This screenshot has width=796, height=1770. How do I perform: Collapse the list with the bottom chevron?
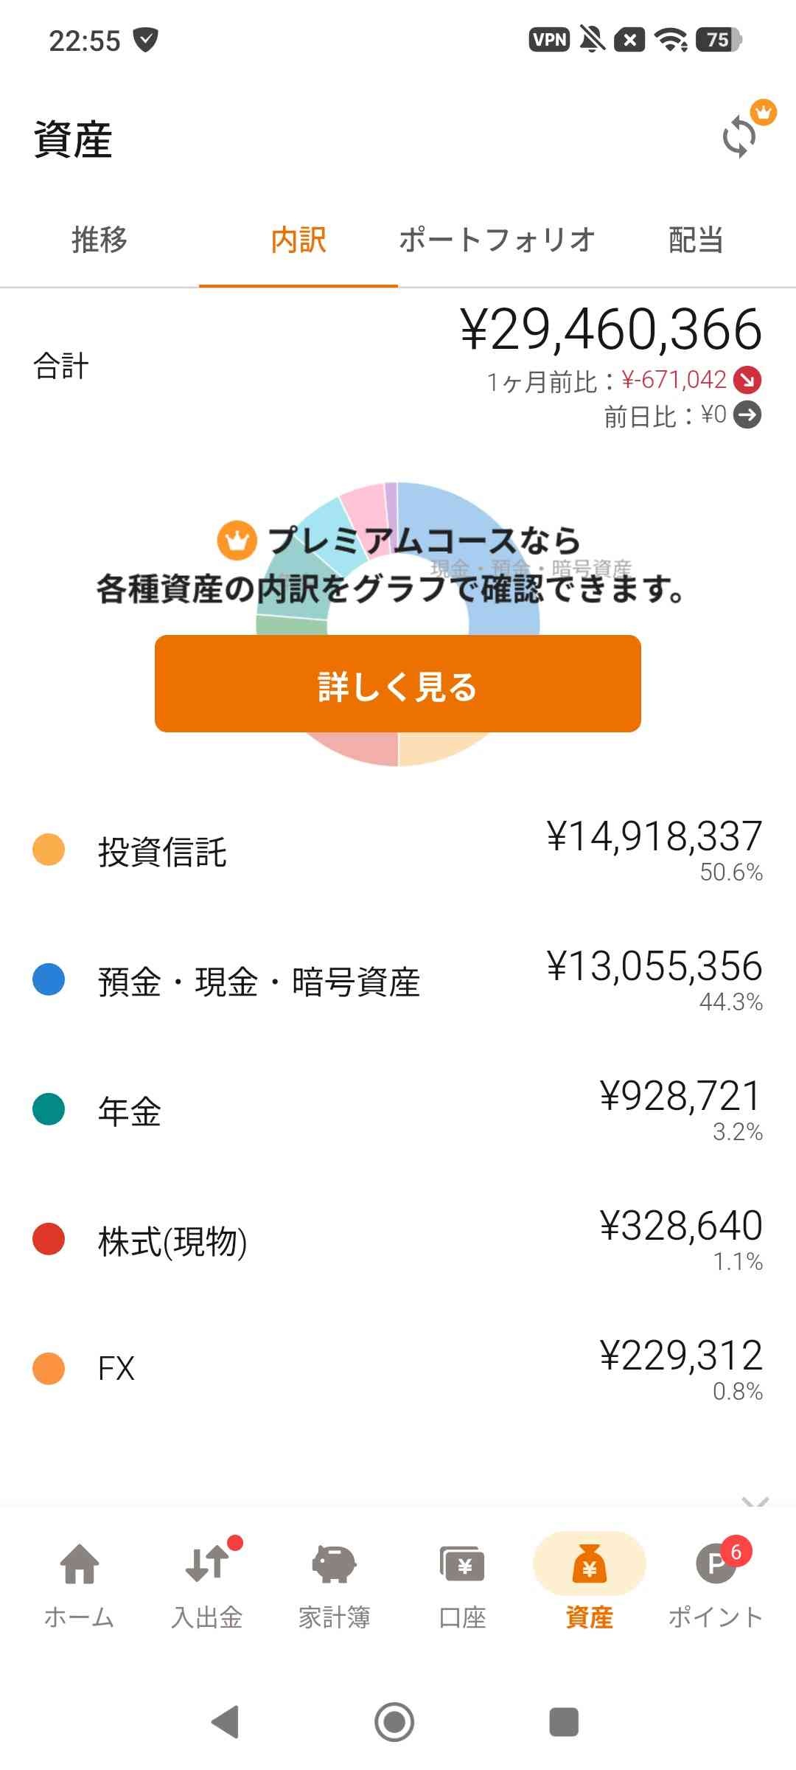click(x=755, y=1501)
